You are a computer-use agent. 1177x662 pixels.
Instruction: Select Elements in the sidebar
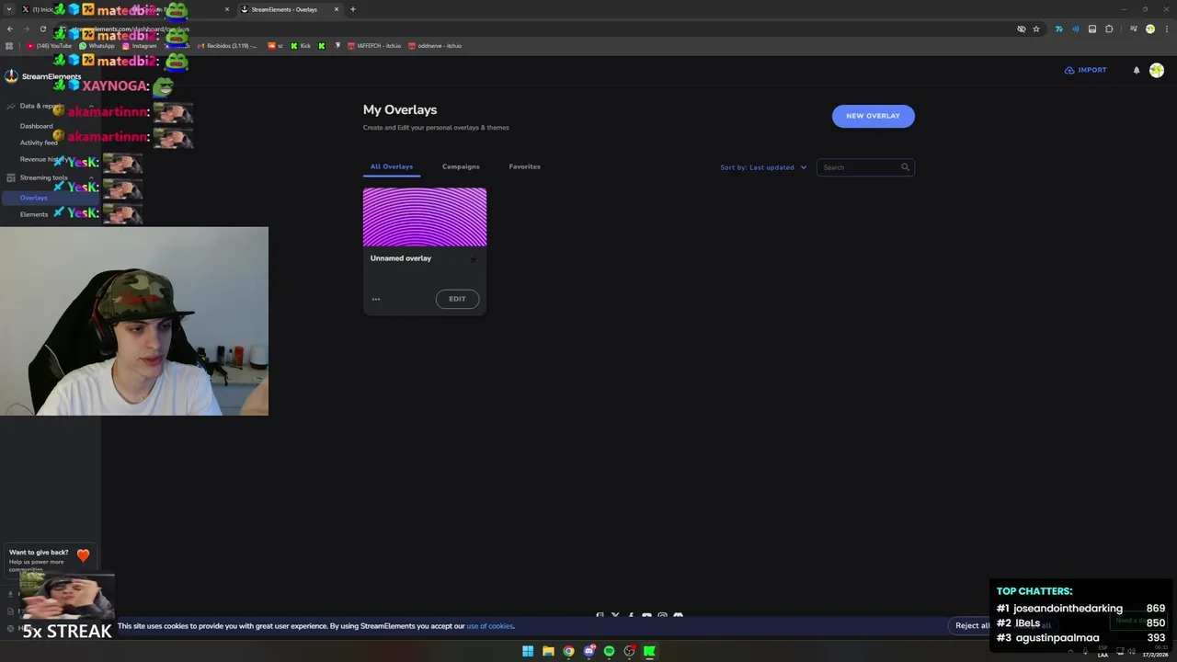34,214
